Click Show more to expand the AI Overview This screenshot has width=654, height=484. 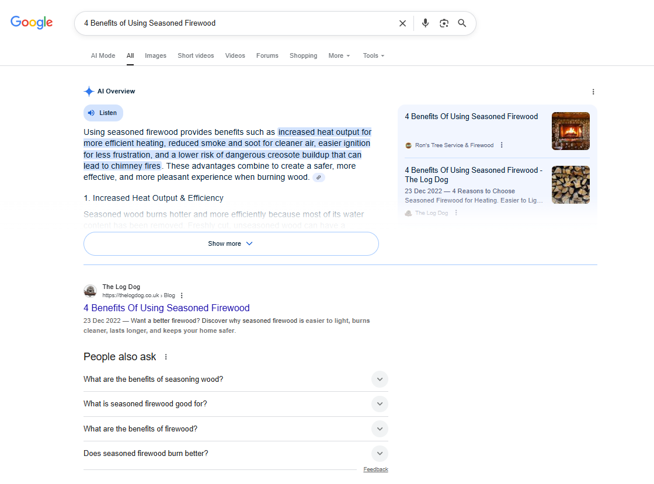click(231, 243)
